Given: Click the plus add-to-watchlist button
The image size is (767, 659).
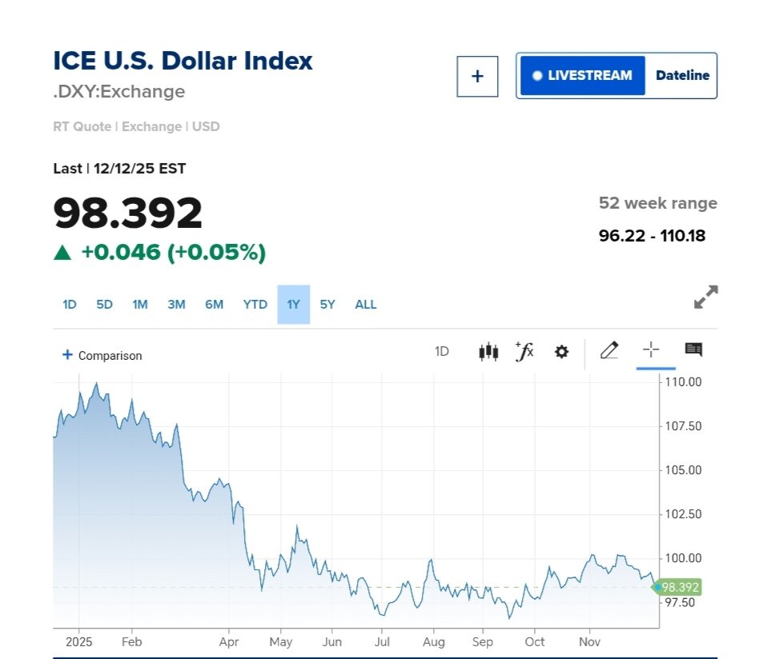Looking at the screenshot, I should [x=477, y=76].
